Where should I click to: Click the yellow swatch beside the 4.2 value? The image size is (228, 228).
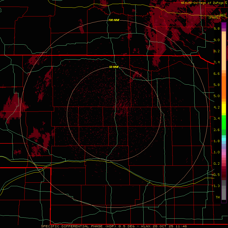coord(224,108)
